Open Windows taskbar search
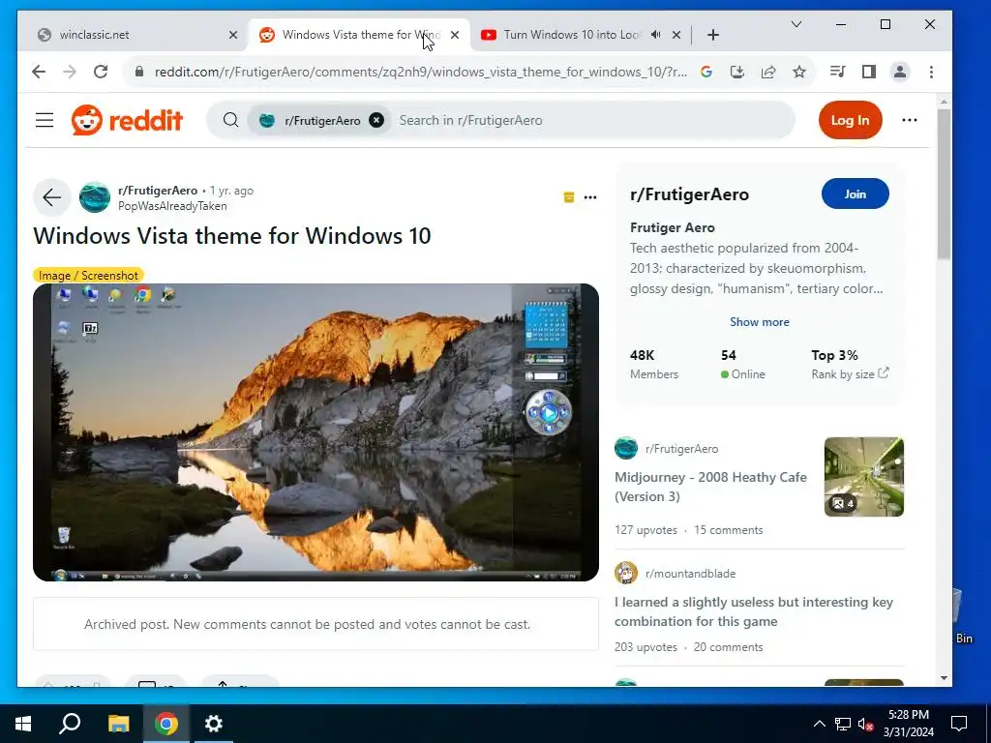Screen dimensions: 991x743 point(70,724)
